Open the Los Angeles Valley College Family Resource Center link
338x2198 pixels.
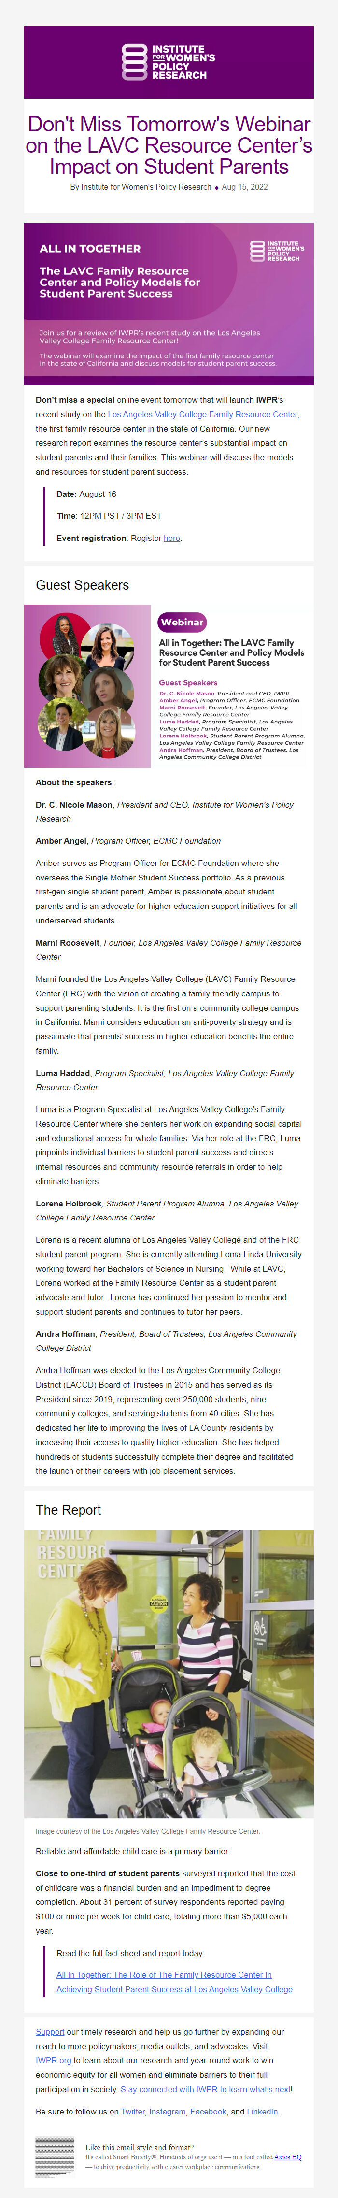[202, 415]
